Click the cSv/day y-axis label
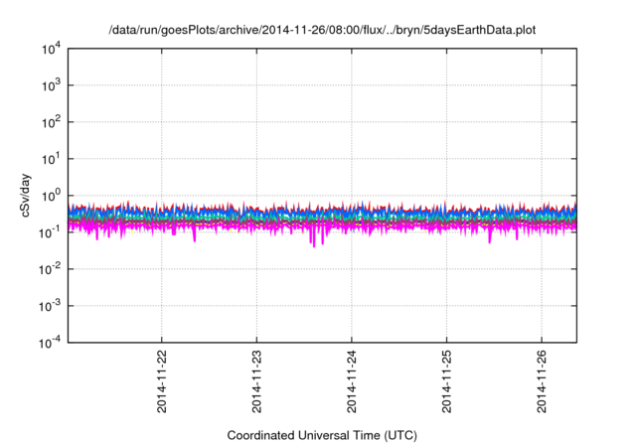The width and height of the screenshot is (636, 445). coord(26,196)
